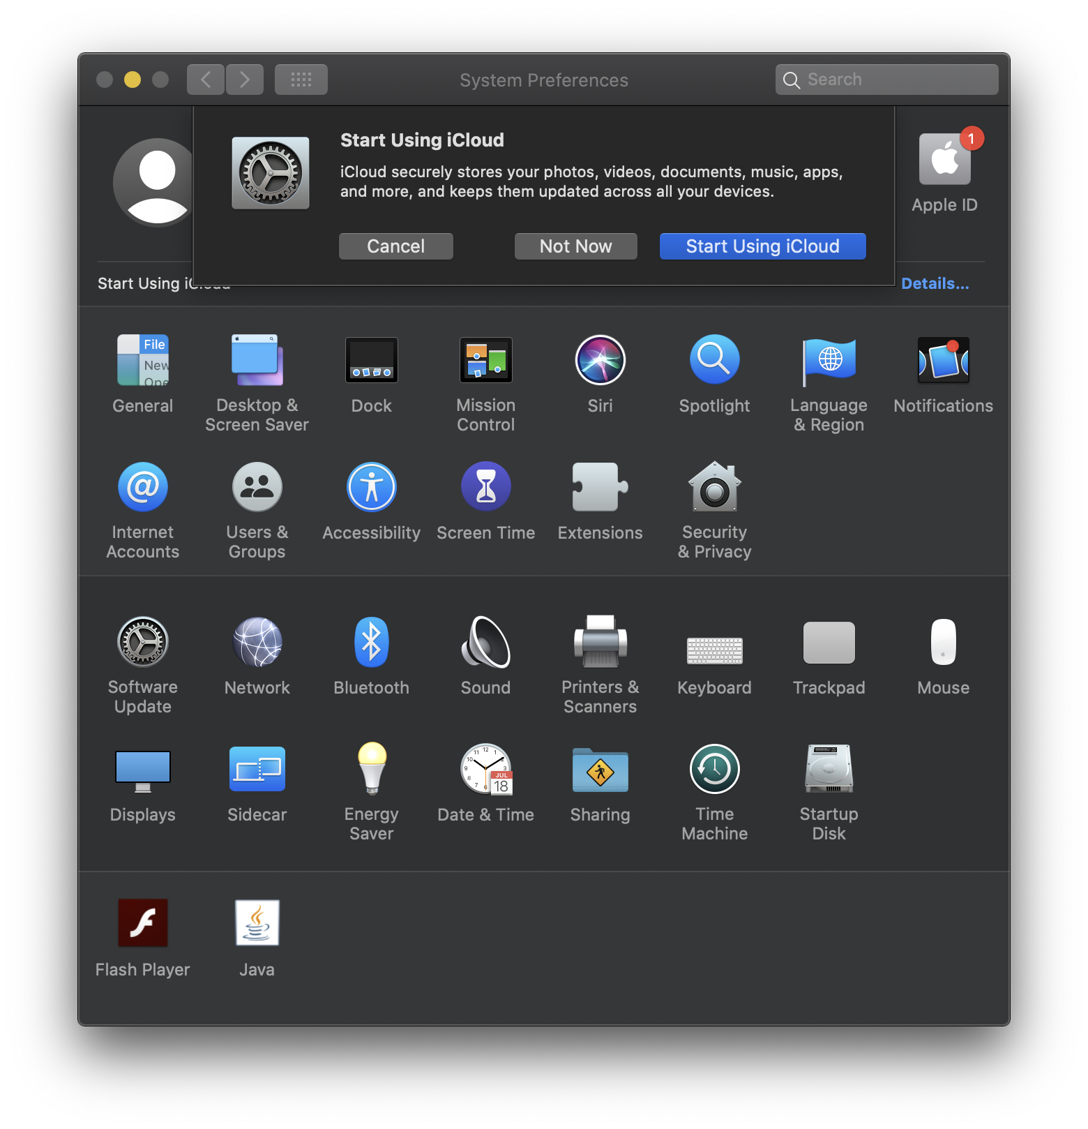This screenshot has height=1129, width=1088.
Task: Focus the Search field
Action: [887, 80]
